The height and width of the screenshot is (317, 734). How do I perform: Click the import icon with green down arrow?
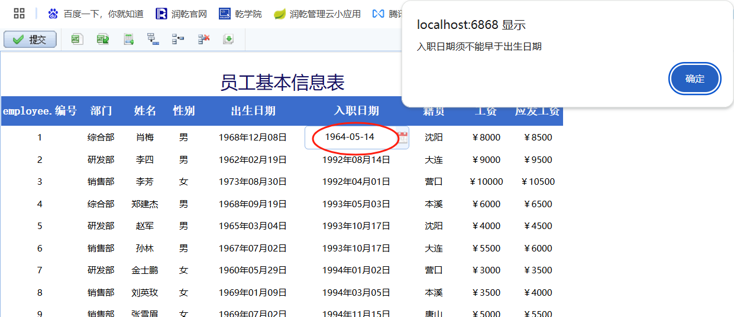pos(228,40)
